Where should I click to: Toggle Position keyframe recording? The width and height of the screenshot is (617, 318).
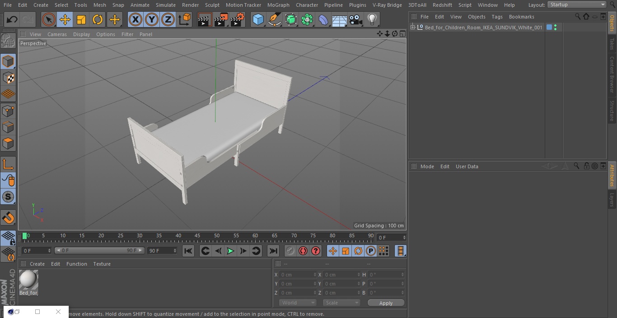point(333,251)
